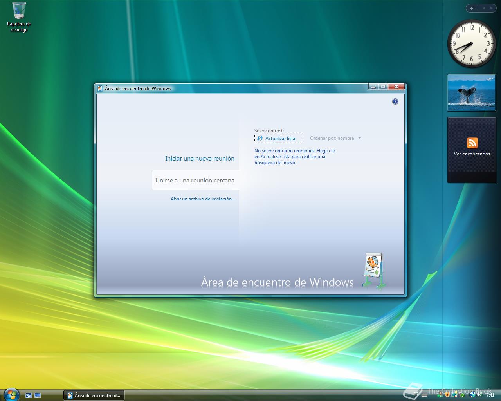Select Unirse a una reunión cercana

click(195, 181)
